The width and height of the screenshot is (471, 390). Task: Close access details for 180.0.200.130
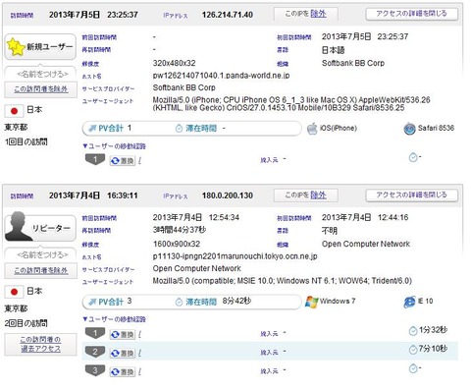coord(411,195)
